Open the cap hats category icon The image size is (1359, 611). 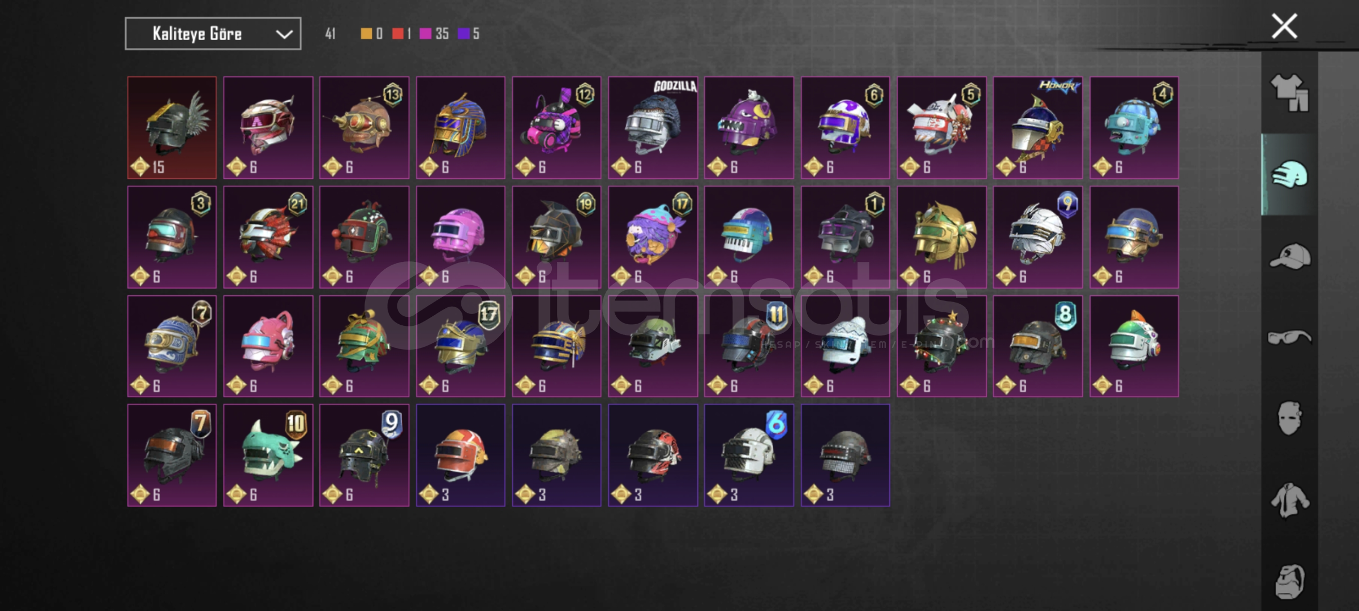tap(1290, 256)
